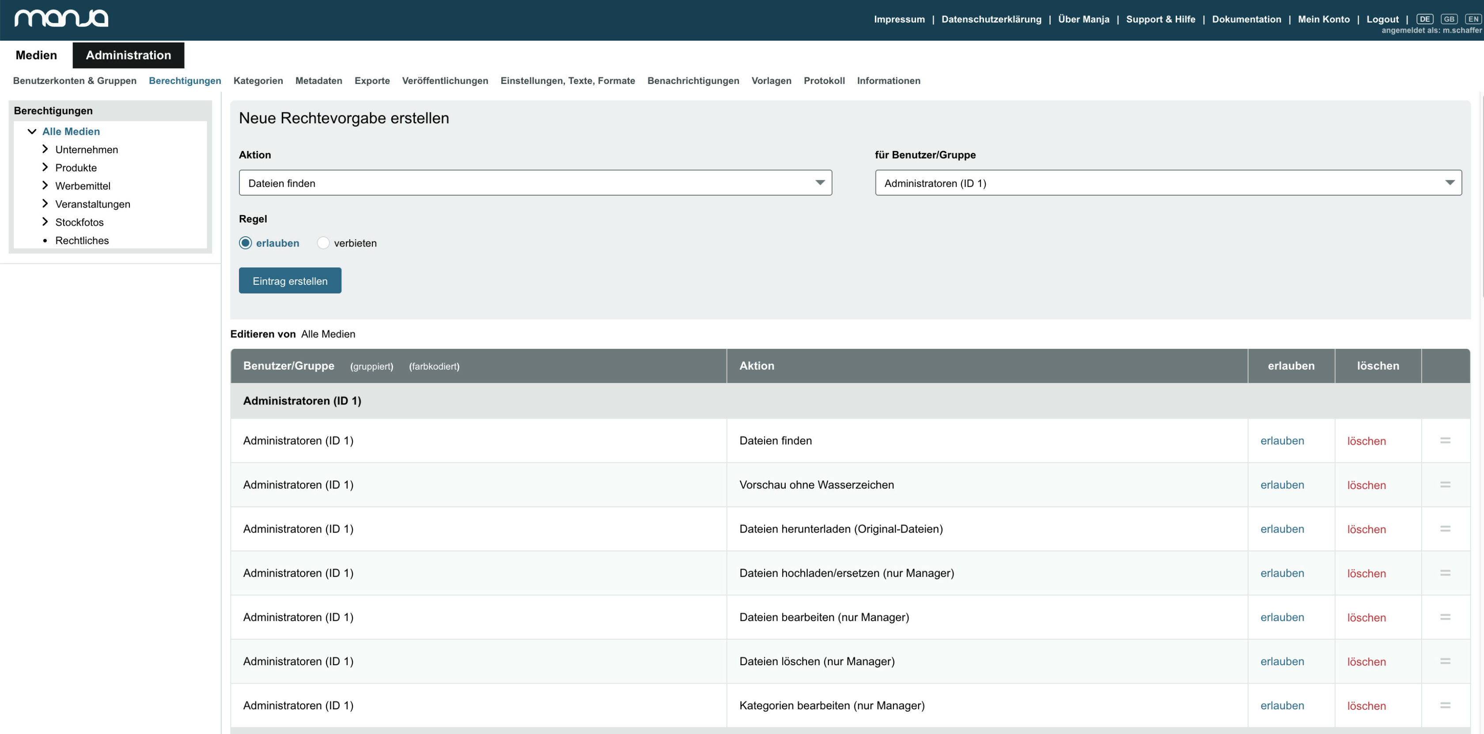Open the Vorlagen submenu
Viewport: 1484px width, 734px height.
(x=772, y=81)
